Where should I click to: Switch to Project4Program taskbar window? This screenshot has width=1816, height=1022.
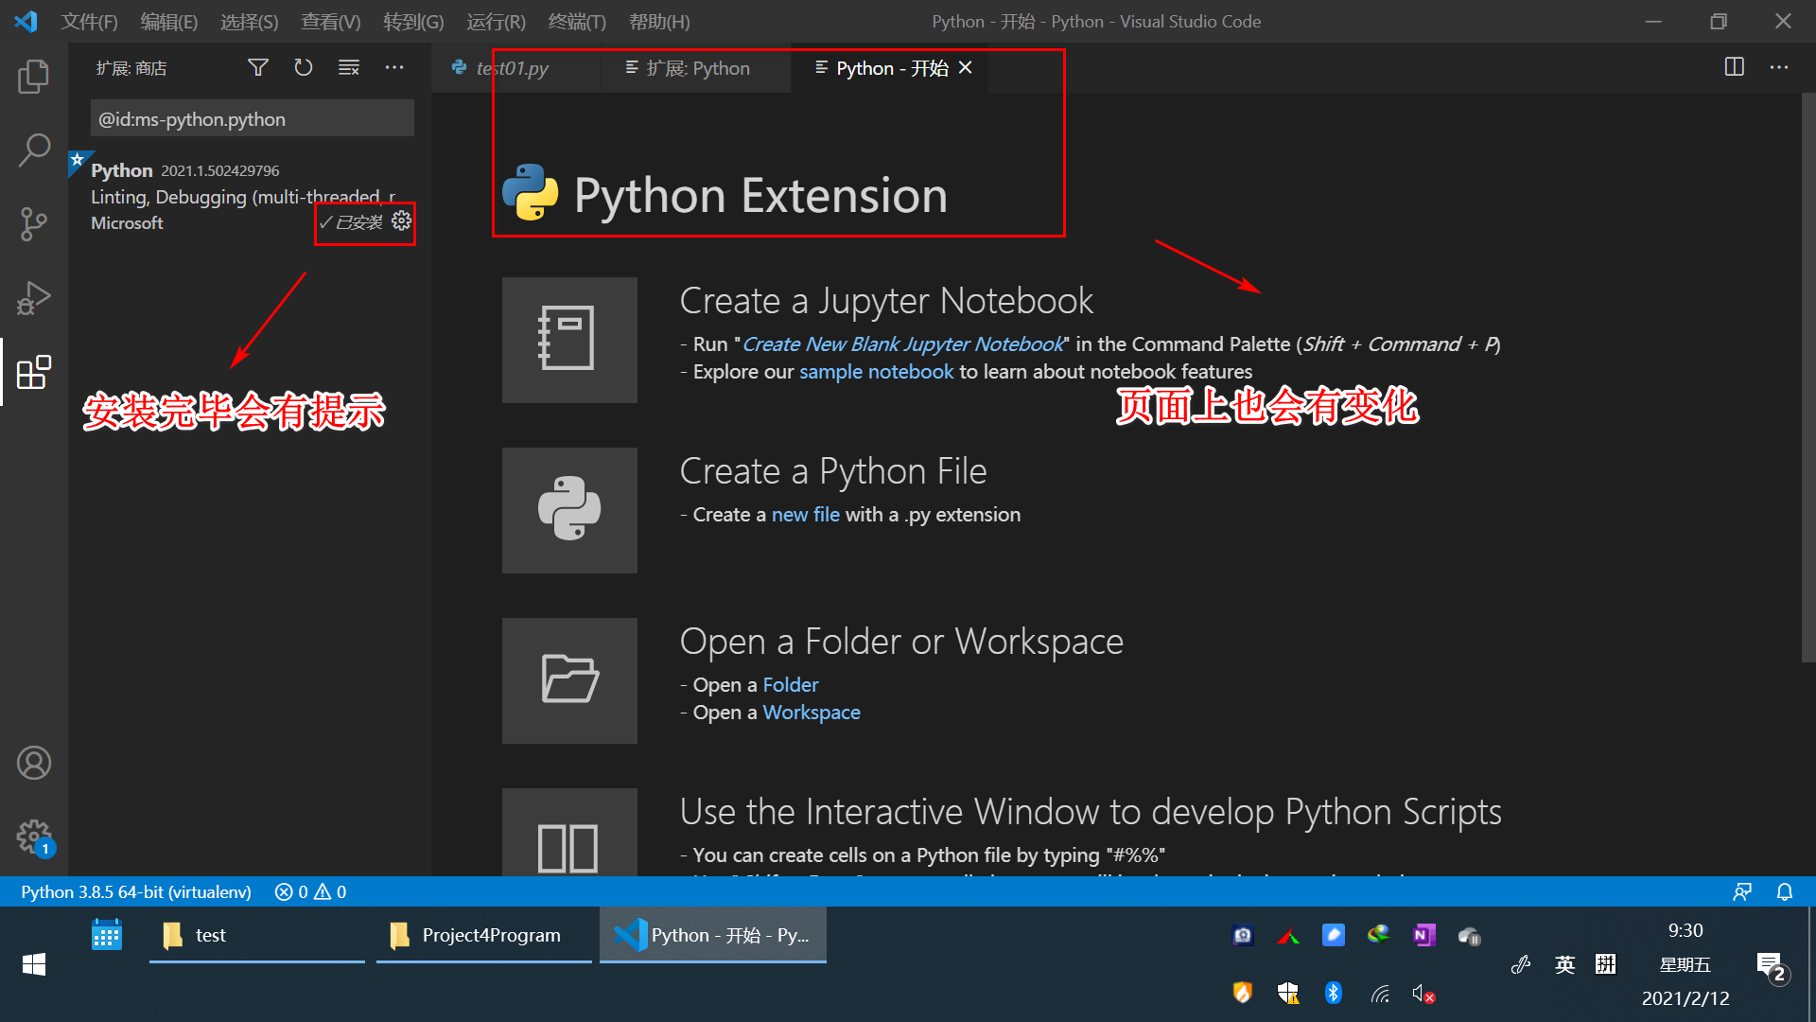pyautogui.click(x=484, y=935)
